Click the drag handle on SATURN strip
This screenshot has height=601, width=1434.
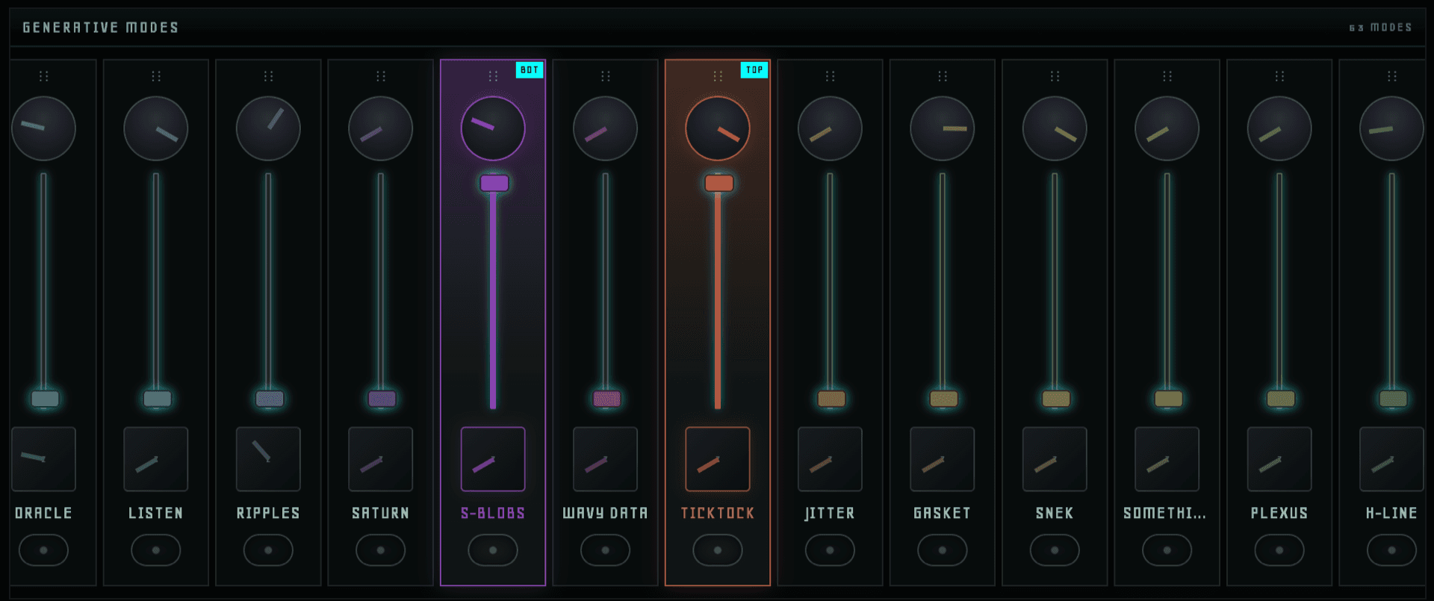[x=381, y=76]
